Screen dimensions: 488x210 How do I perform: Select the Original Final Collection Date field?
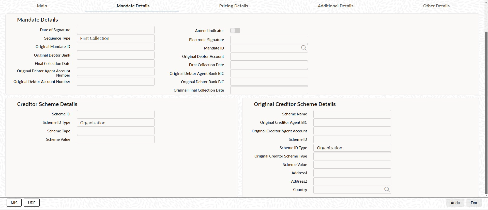pos(269,90)
